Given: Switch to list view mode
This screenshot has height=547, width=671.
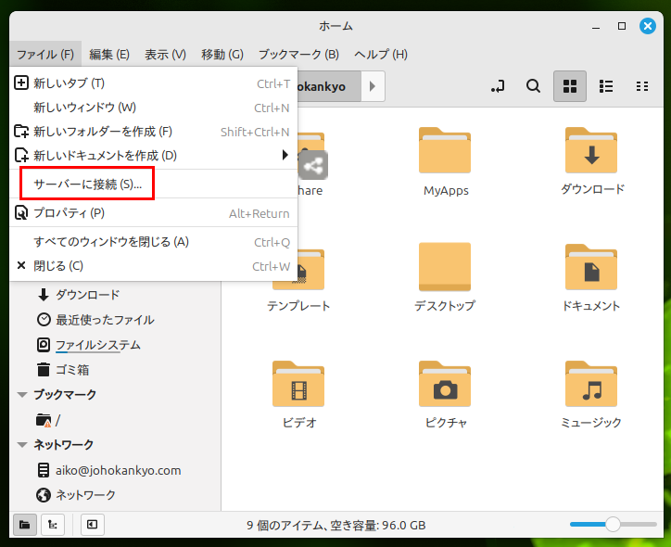Looking at the screenshot, I should point(606,86).
